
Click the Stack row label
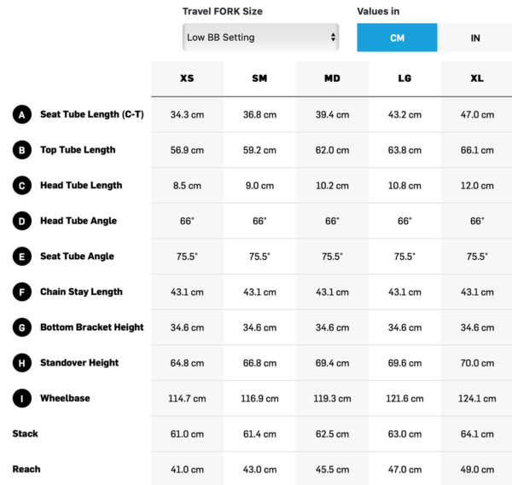pos(26,434)
